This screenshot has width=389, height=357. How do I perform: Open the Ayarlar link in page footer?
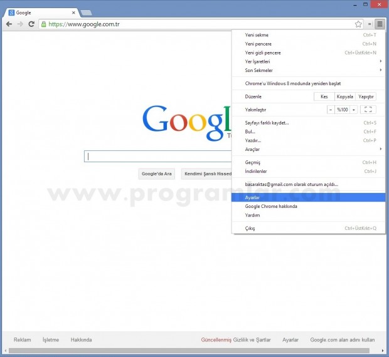click(290, 339)
